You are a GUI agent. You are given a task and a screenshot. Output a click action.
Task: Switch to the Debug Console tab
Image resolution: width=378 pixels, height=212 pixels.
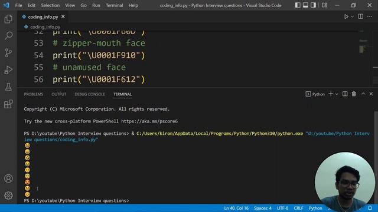tap(90, 94)
